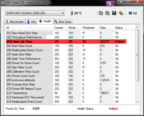Open the SAMSUNG HD204UI drive dropdown
The image size is (144, 116).
[x=35, y=13]
